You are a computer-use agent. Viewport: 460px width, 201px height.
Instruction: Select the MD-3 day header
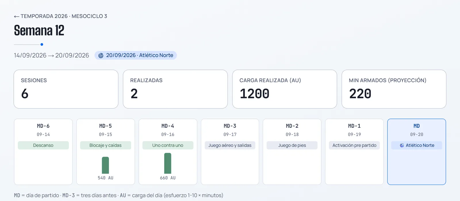click(230, 126)
